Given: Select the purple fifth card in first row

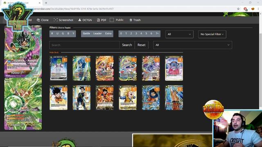Looking at the screenshot, I should [151, 68].
